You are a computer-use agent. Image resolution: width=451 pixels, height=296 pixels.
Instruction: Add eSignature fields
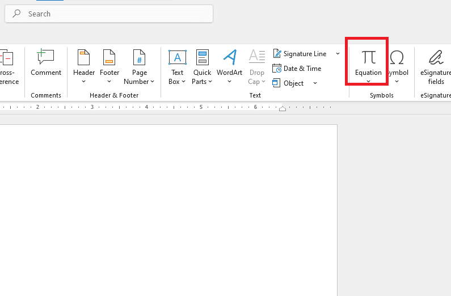tap(436, 67)
